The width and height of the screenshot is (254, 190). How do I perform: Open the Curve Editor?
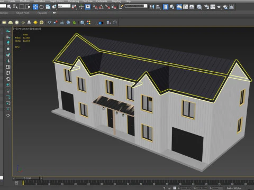pos(185,7)
